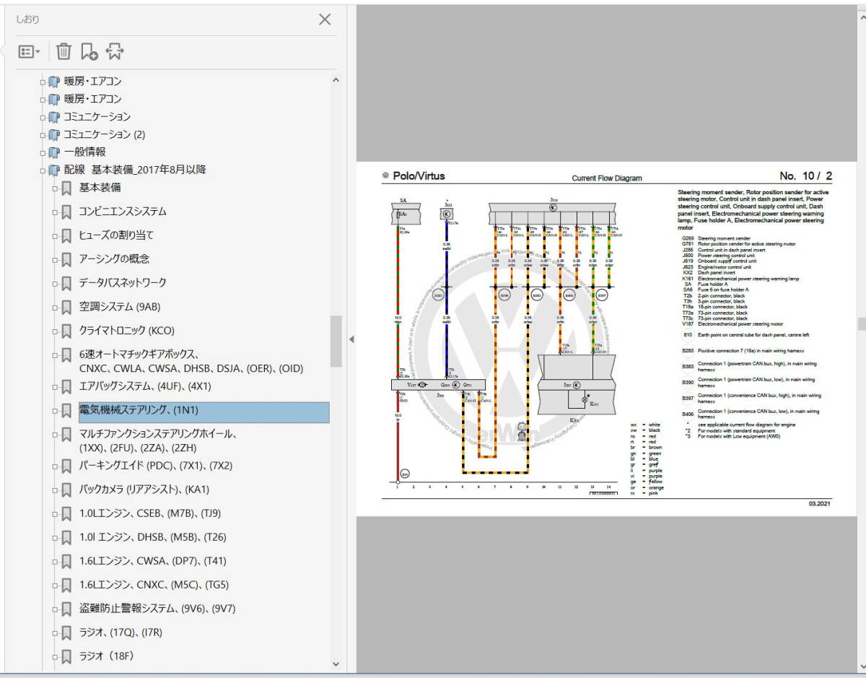This screenshot has width=866, height=678.
Task: Click bookmark icon beside 1.0Lエンジン、CSEB
Action: pos(66,514)
